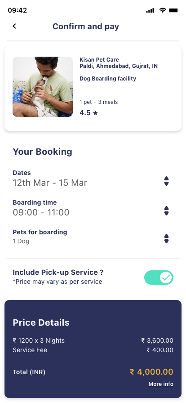Go back using the left chevron arrow

(14, 26)
